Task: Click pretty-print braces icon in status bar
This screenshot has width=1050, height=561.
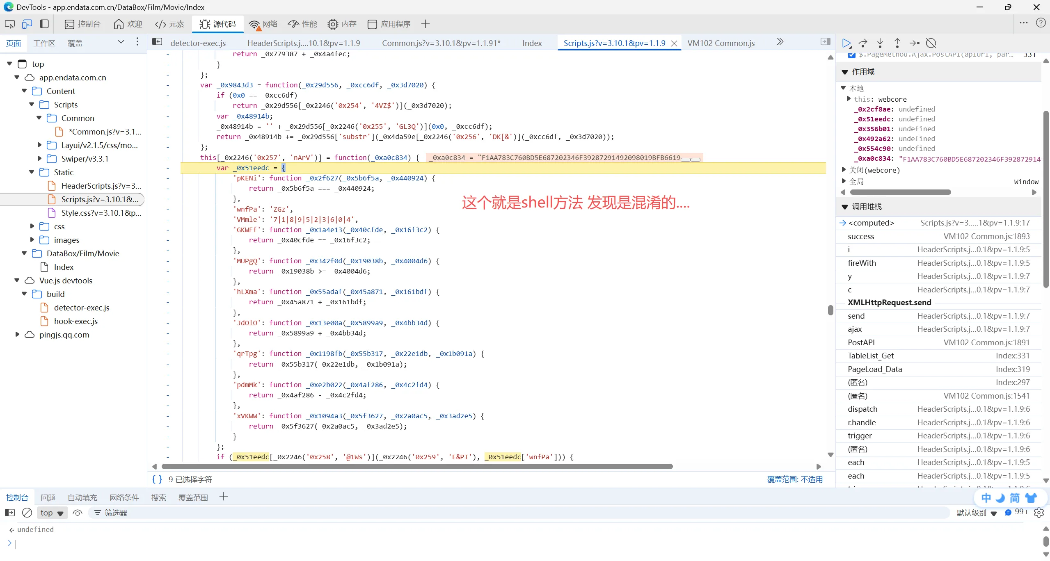Action: [157, 479]
